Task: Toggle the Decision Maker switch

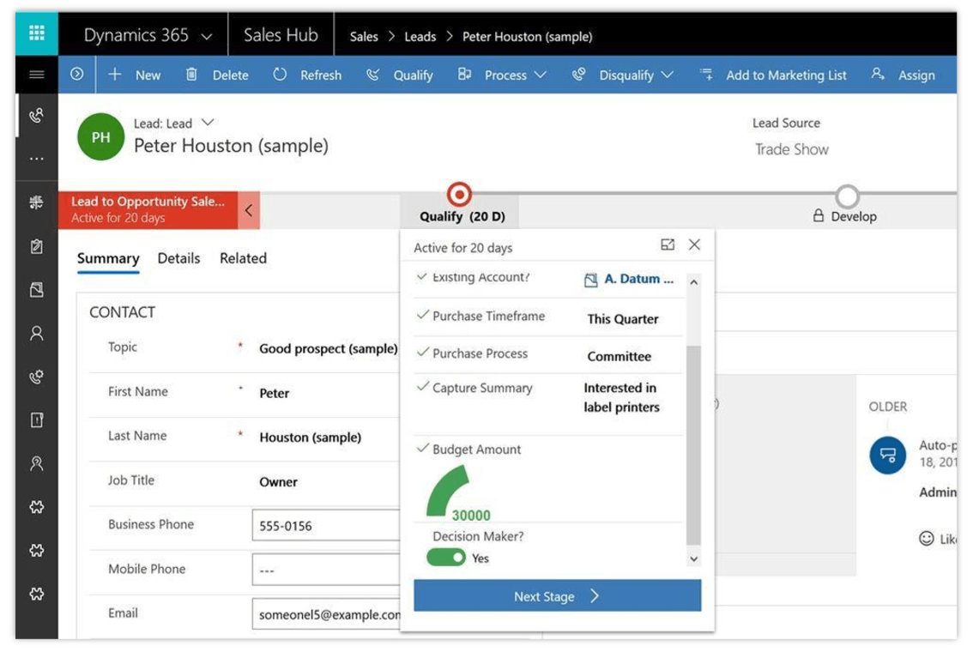Action: (446, 557)
